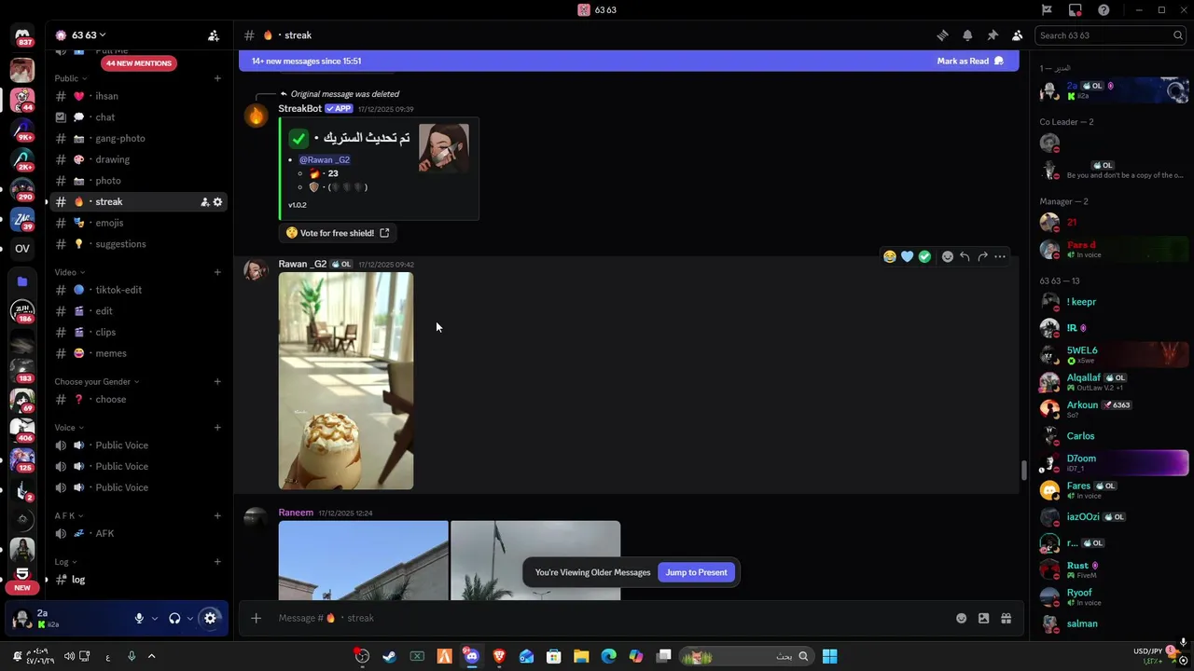The width and height of the screenshot is (1194, 671).
Task: Click Jump to Present
Action: coord(696,572)
